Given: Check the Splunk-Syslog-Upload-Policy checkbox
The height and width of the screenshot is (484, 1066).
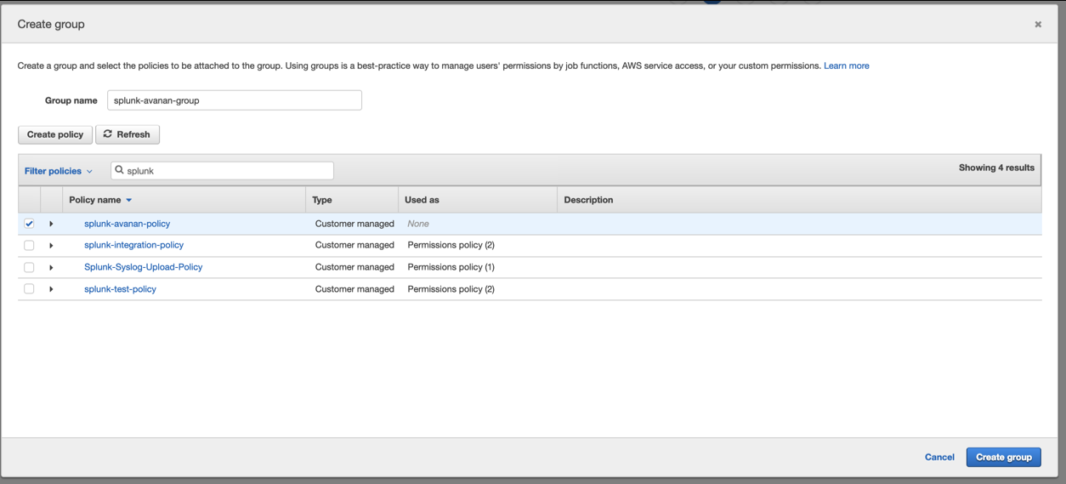Looking at the screenshot, I should click(x=29, y=267).
